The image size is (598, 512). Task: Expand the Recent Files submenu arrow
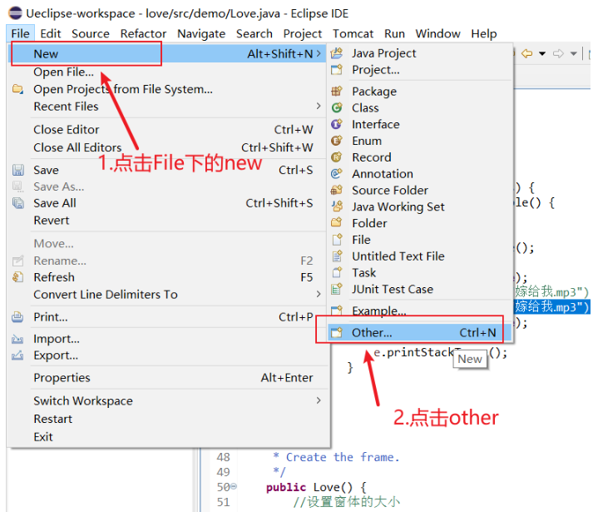point(319,106)
